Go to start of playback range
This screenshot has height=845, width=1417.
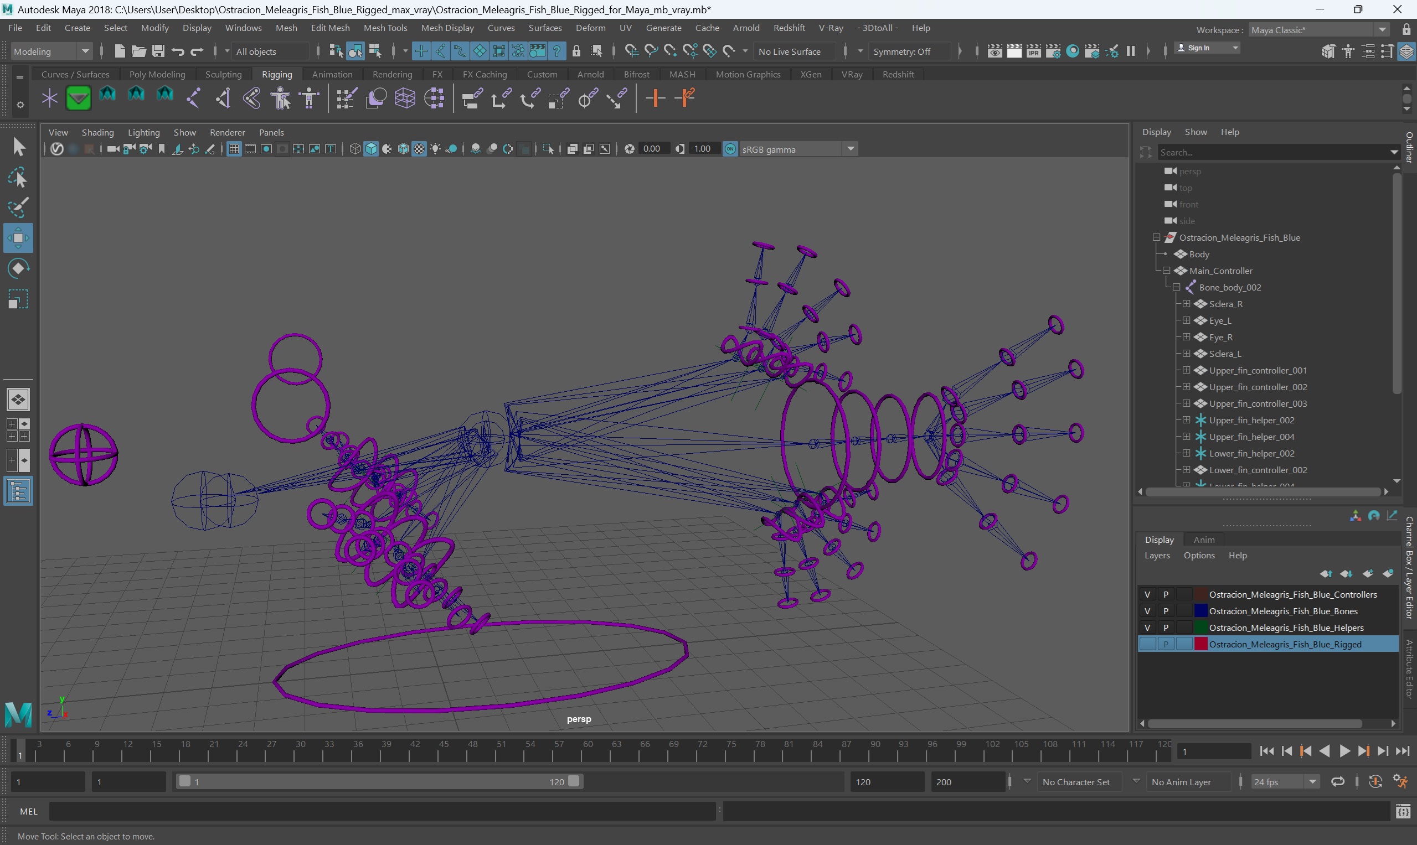(x=1266, y=751)
